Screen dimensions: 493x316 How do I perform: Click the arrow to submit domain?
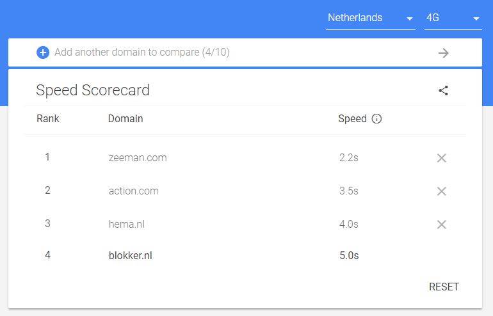[x=443, y=53]
